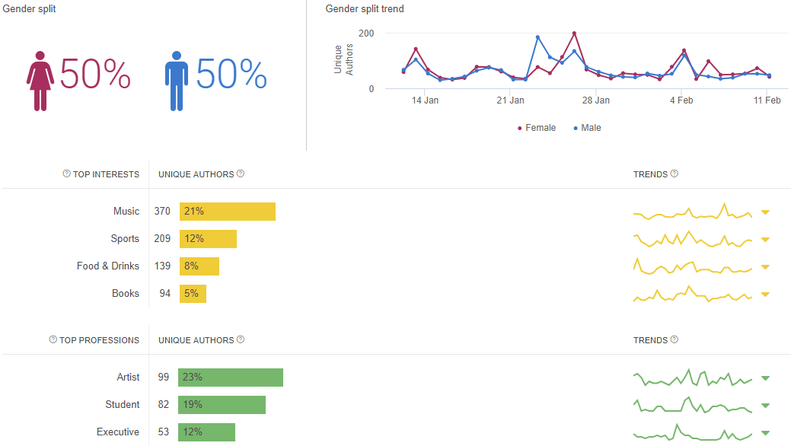The image size is (791, 446).
Task: Click green down arrow for Student trend
Action: click(765, 406)
